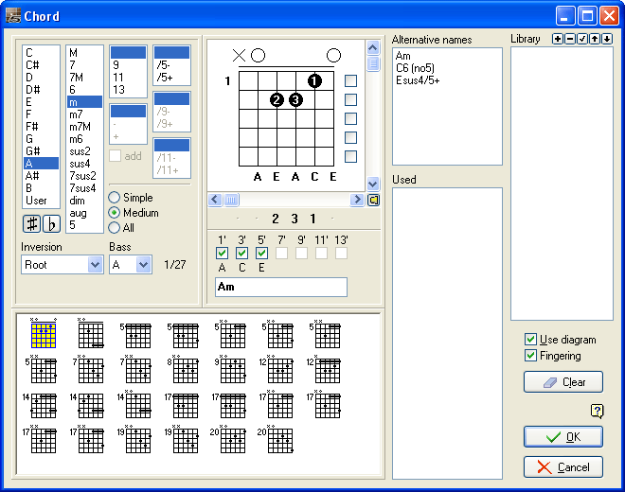
Task: Select root note F#
Action: point(41,126)
